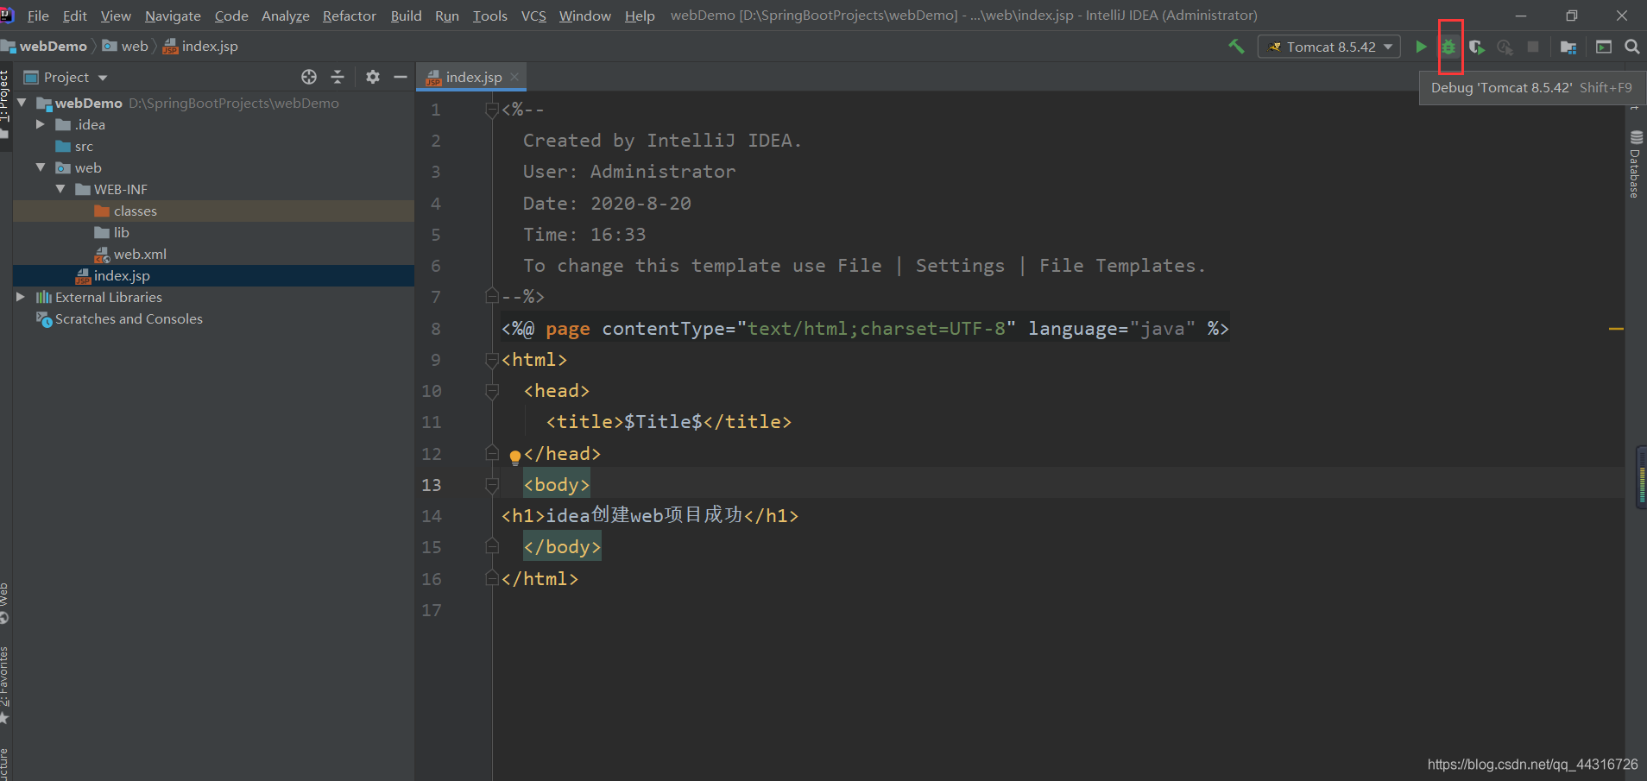Click webDemo breadcrumb in navigation bar
This screenshot has width=1647, height=781.
pyautogui.click(x=53, y=47)
